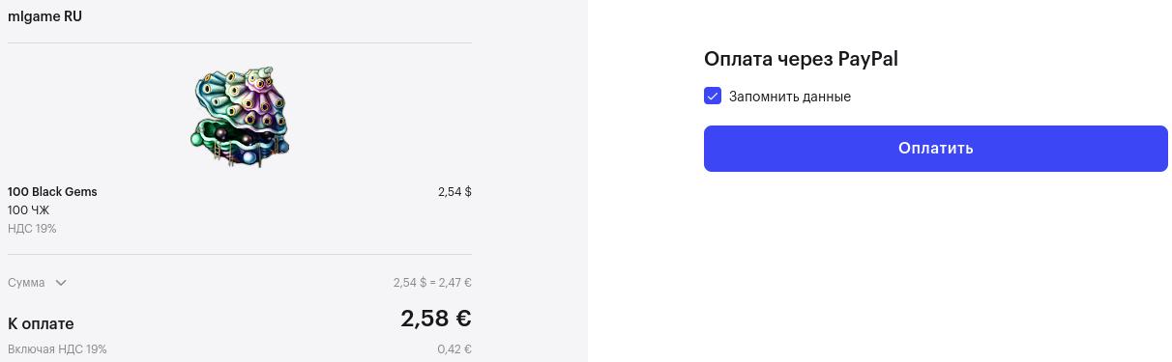
Task: Click the Запомнить данные label text
Action: coord(790,97)
